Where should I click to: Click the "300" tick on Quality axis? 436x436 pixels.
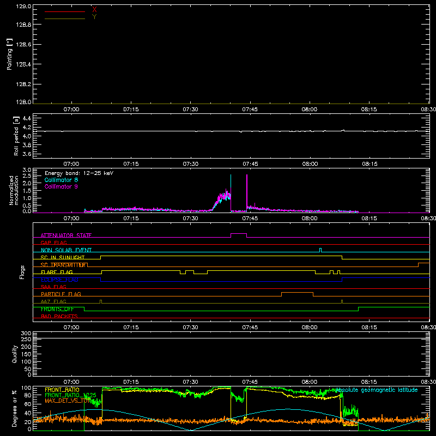(x=26, y=334)
